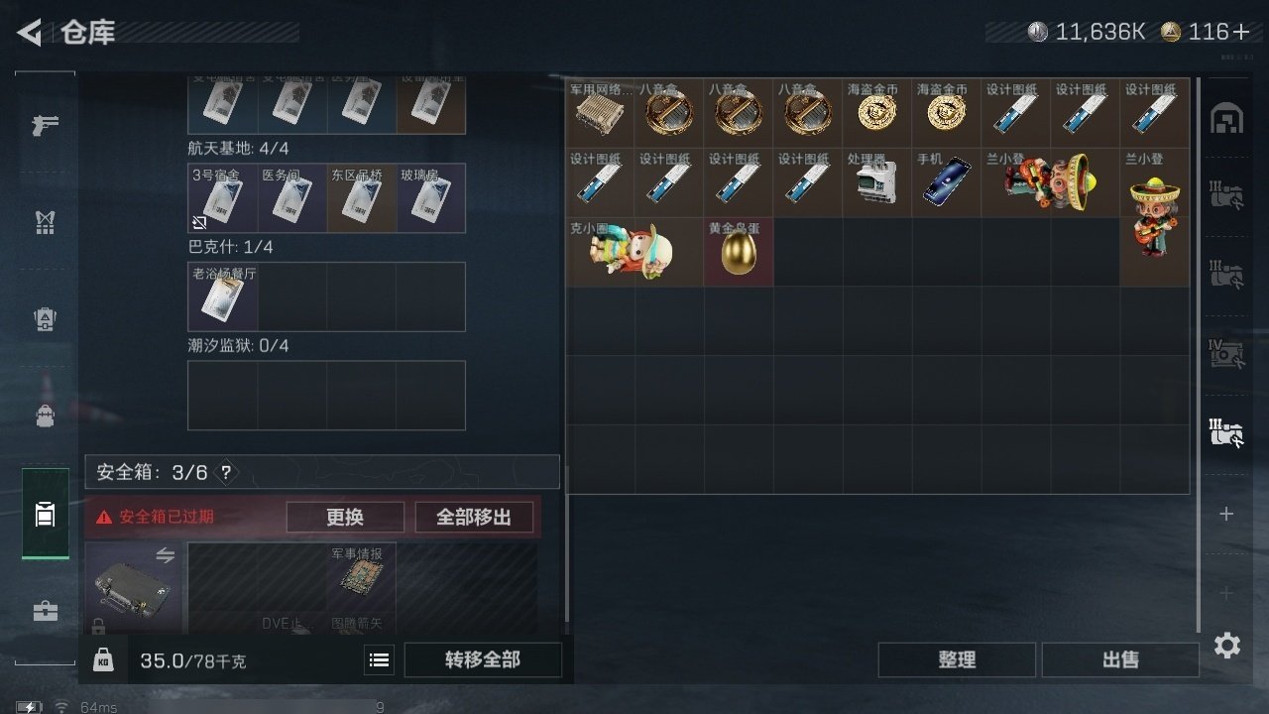Open settings gear icon at bottom right
This screenshot has width=1269, height=714.
click(1227, 647)
